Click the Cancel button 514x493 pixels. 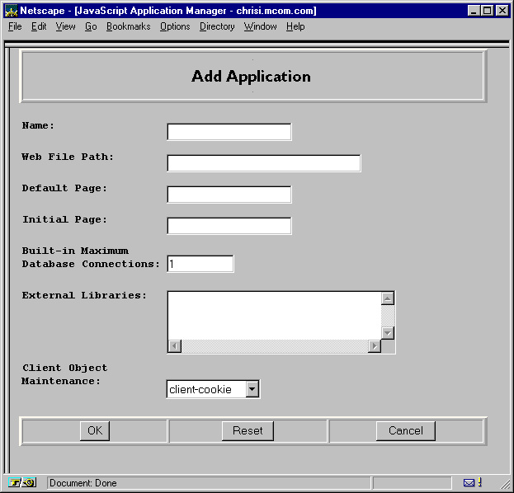pos(405,430)
